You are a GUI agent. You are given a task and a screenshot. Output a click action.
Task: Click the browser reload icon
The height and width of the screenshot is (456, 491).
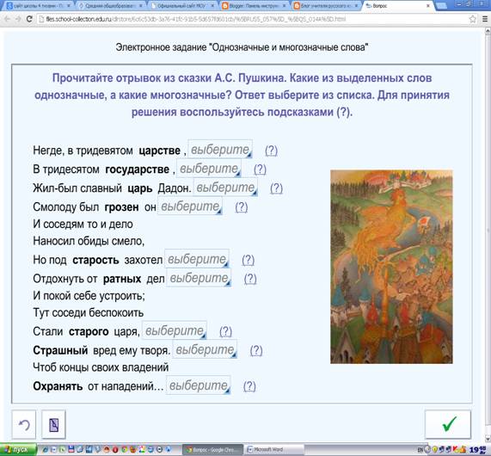[29, 19]
